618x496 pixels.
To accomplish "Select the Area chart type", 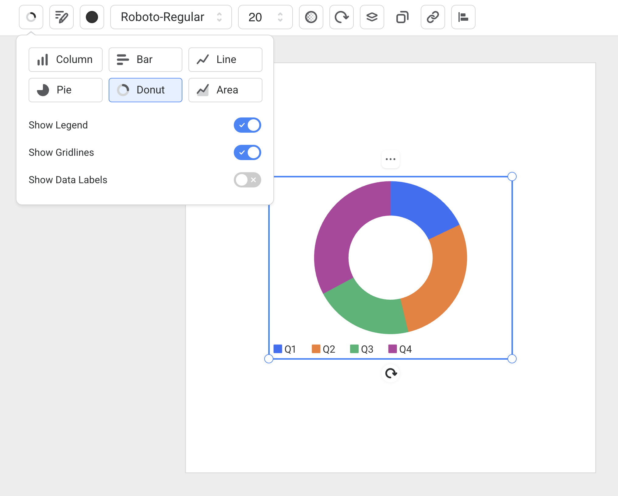I will pos(225,90).
